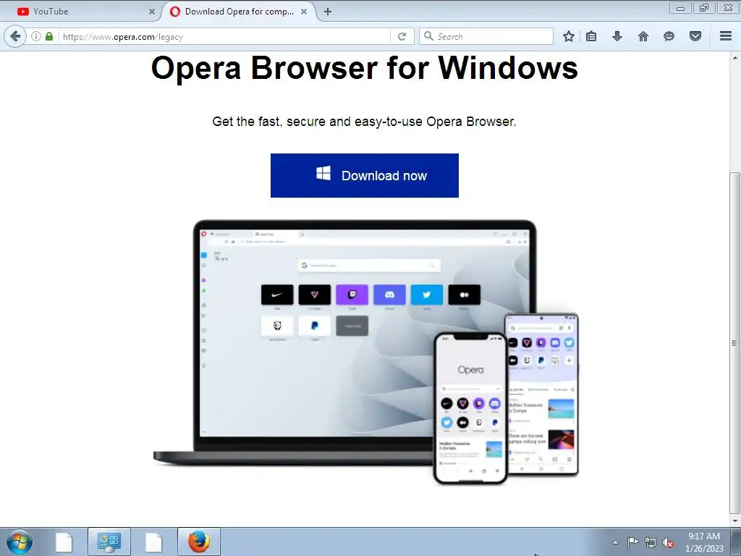Focus the Search box in the toolbar
The image size is (741, 556).
(x=486, y=36)
